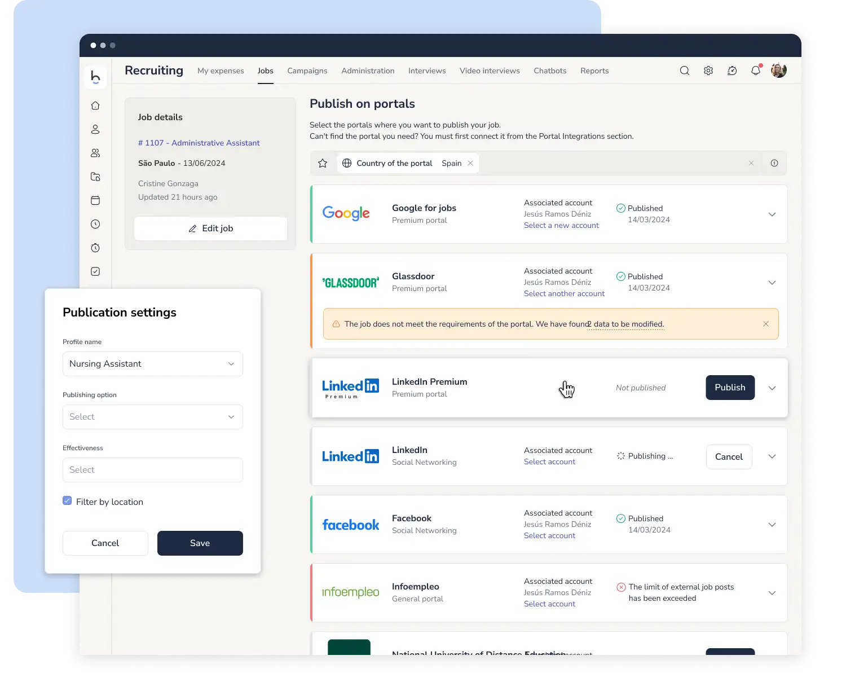Click the Recruiting module title

click(154, 71)
